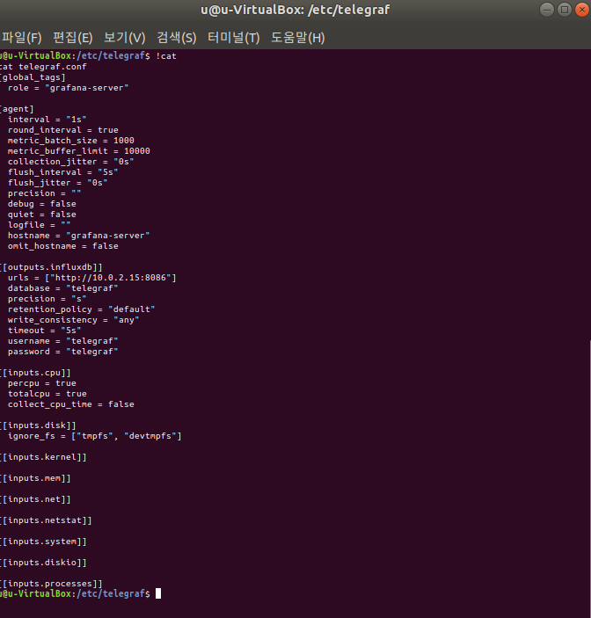The image size is (591, 618).
Task: Click the '[[inputs.netstat]]' line
Action: pos(46,520)
